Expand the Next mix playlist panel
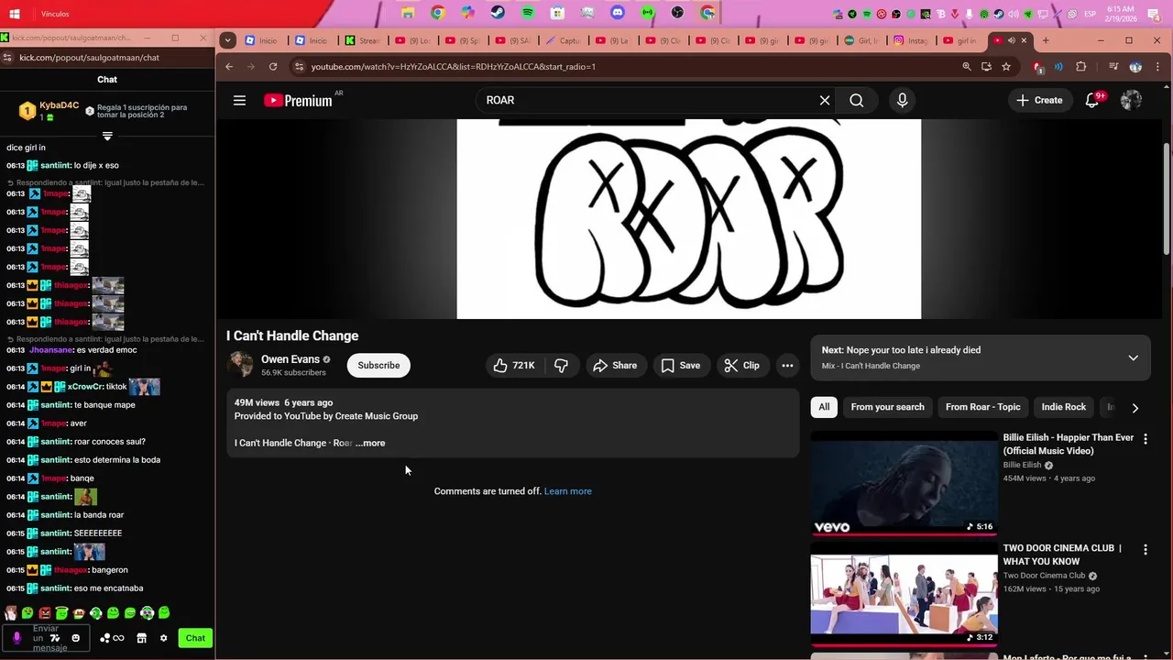Image resolution: width=1173 pixels, height=660 pixels. 1134,358
